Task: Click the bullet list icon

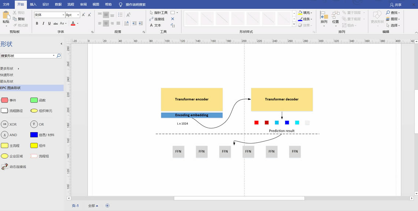Action: tap(120, 15)
